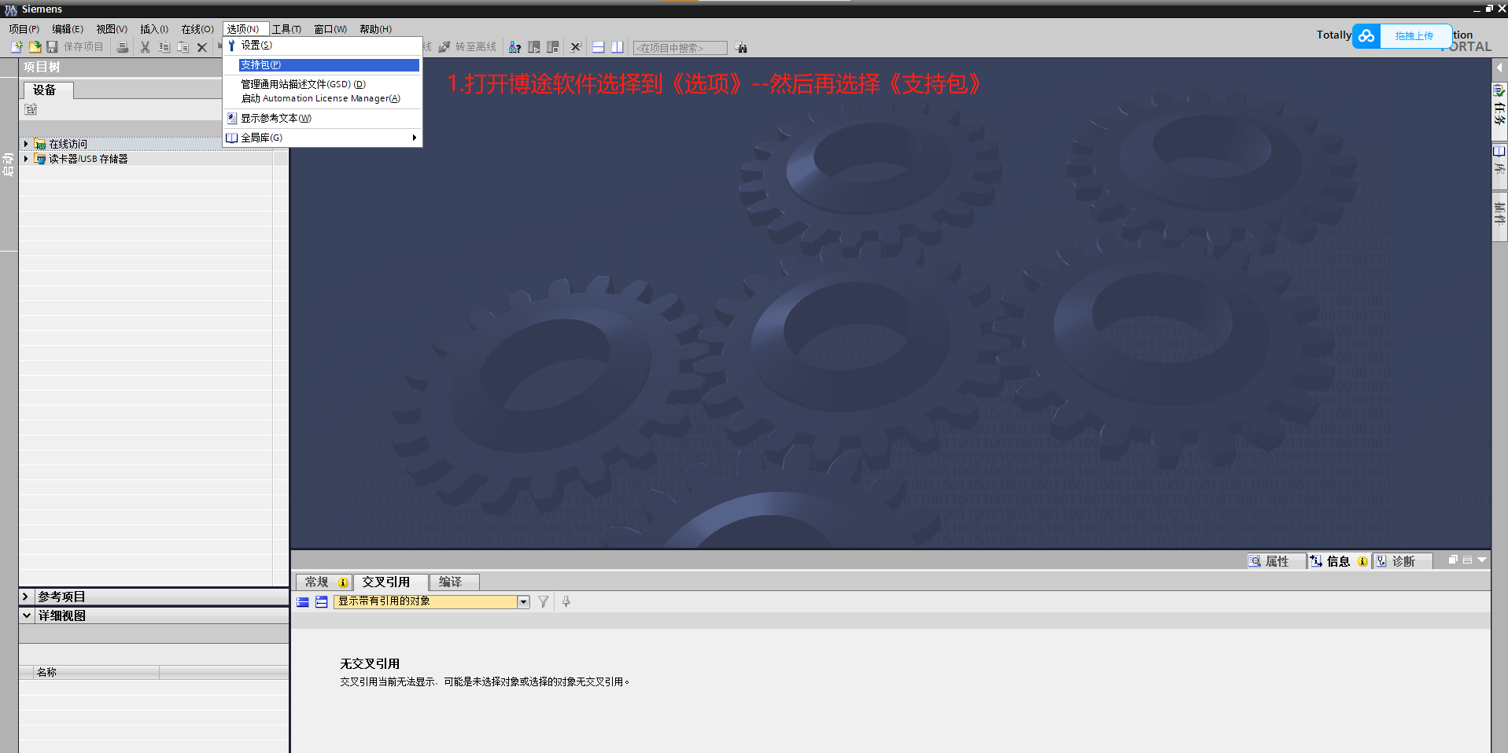Screen dimensions: 1508x753
Task: Switch to the 交叉引用 tab
Action: tap(390, 582)
